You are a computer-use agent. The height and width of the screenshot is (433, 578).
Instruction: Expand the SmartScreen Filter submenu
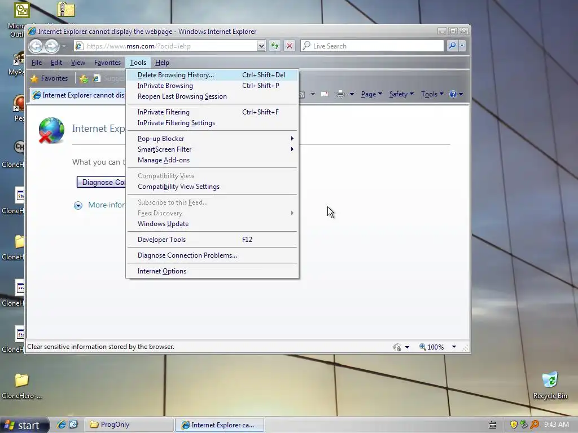[x=212, y=149]
